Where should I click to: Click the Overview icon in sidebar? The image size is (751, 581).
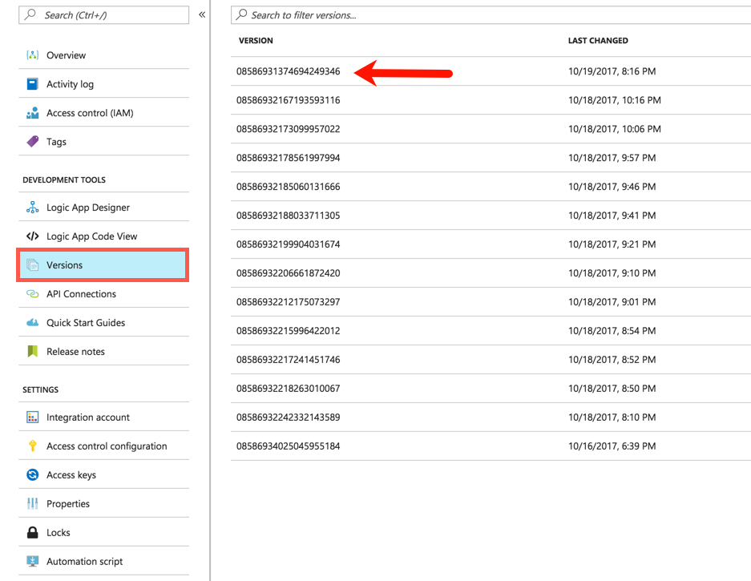(32, 55)
